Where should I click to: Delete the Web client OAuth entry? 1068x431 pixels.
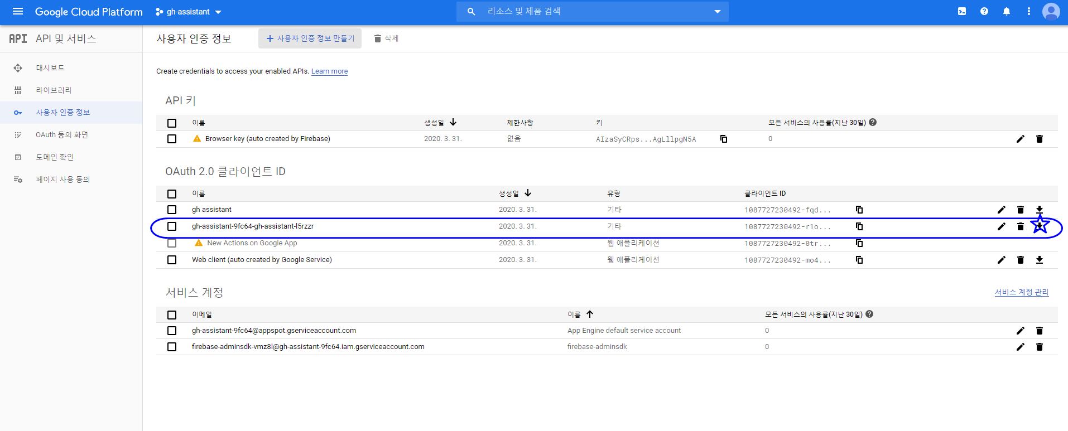[x=1021, y=260]
